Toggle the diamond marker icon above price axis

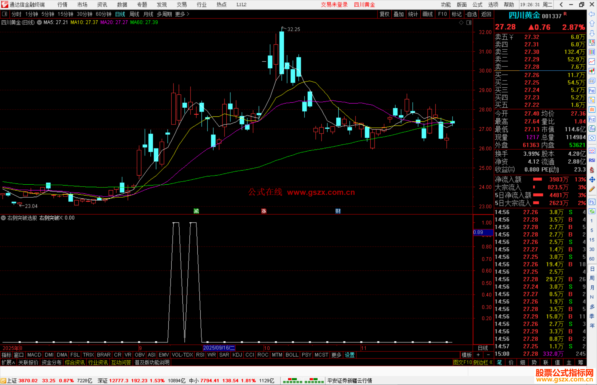click(x=461, y=23)
